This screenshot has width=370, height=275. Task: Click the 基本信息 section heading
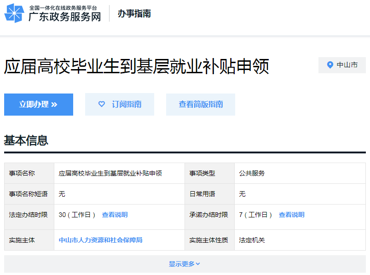(26, 140)
